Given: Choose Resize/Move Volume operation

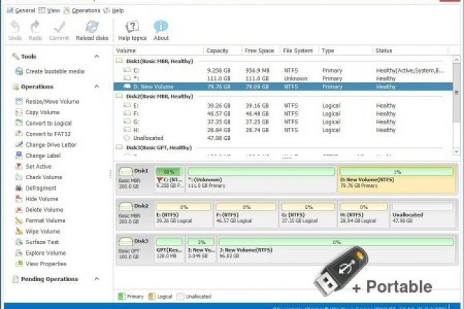Looking at the screenshot, I should tap(52, 101).
